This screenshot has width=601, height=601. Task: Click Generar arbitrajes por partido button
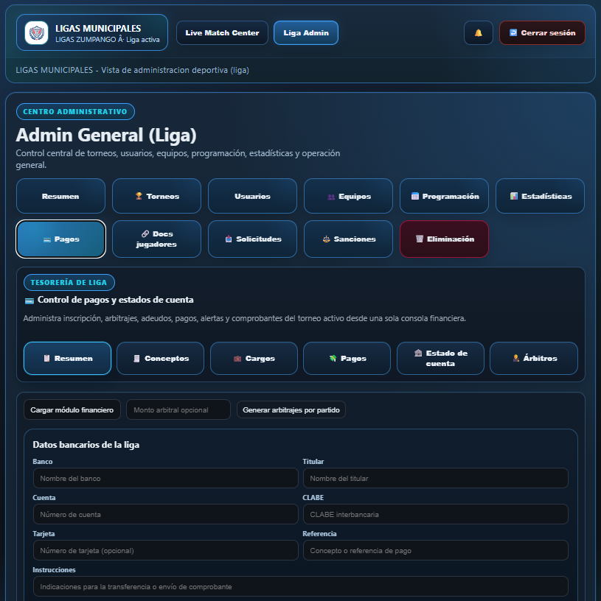291,410
